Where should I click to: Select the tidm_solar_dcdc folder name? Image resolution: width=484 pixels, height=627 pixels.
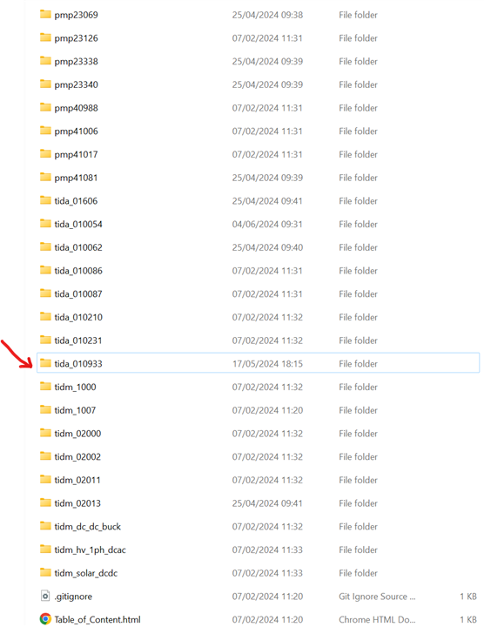(86, 573)
